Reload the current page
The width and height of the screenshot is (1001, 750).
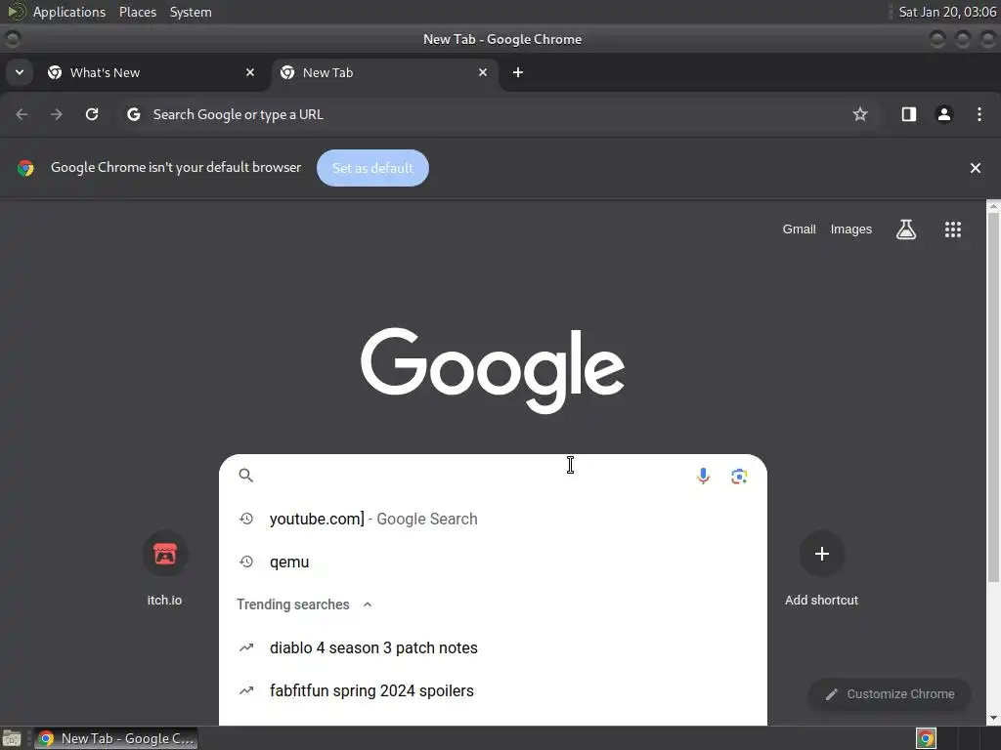92,114
